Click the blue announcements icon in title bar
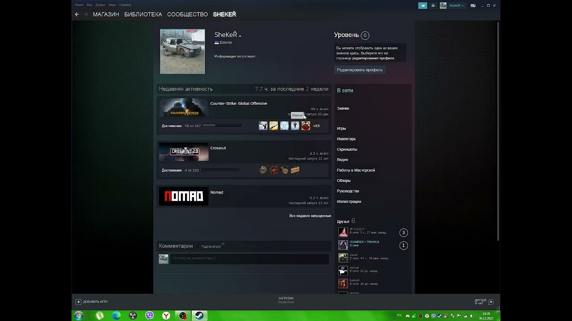This screenshot has height=321, width=572. (x=423, y=5)
